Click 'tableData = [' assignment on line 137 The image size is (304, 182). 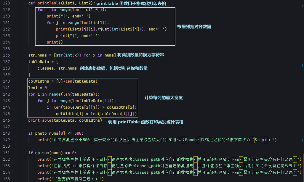click(x=43, y=62)
